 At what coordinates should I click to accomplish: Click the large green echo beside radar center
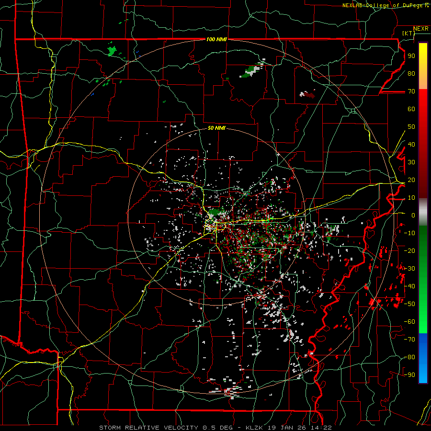pyautogui.click(x=216, y=213)
